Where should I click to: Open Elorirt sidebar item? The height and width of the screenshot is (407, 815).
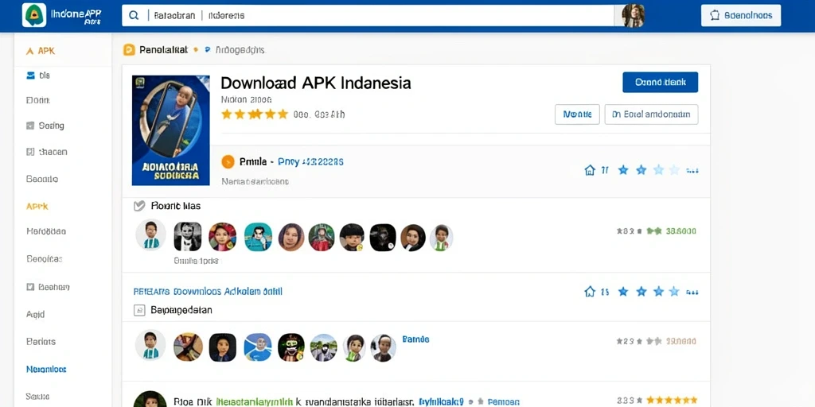[x=37, y=100]
